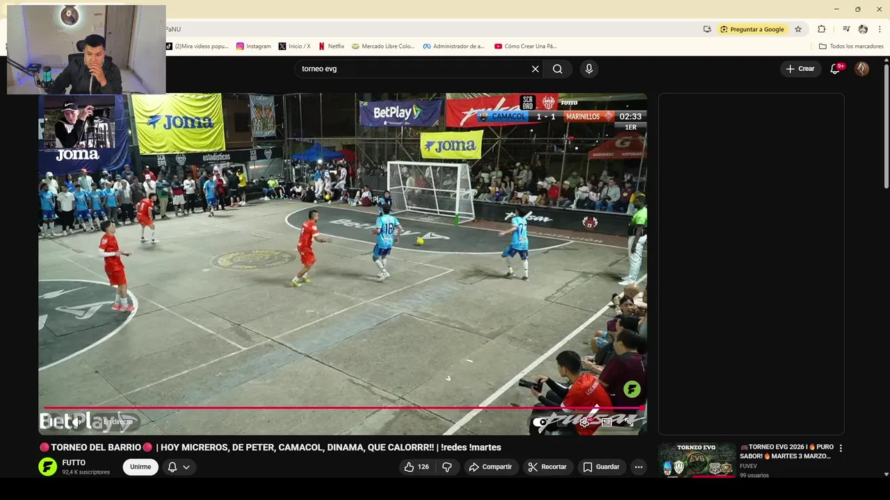This screenshot has width=890, height=500.
Task: Open the Cómo Crear Una Pá... bookmark
Action: [x=526, y=47]
